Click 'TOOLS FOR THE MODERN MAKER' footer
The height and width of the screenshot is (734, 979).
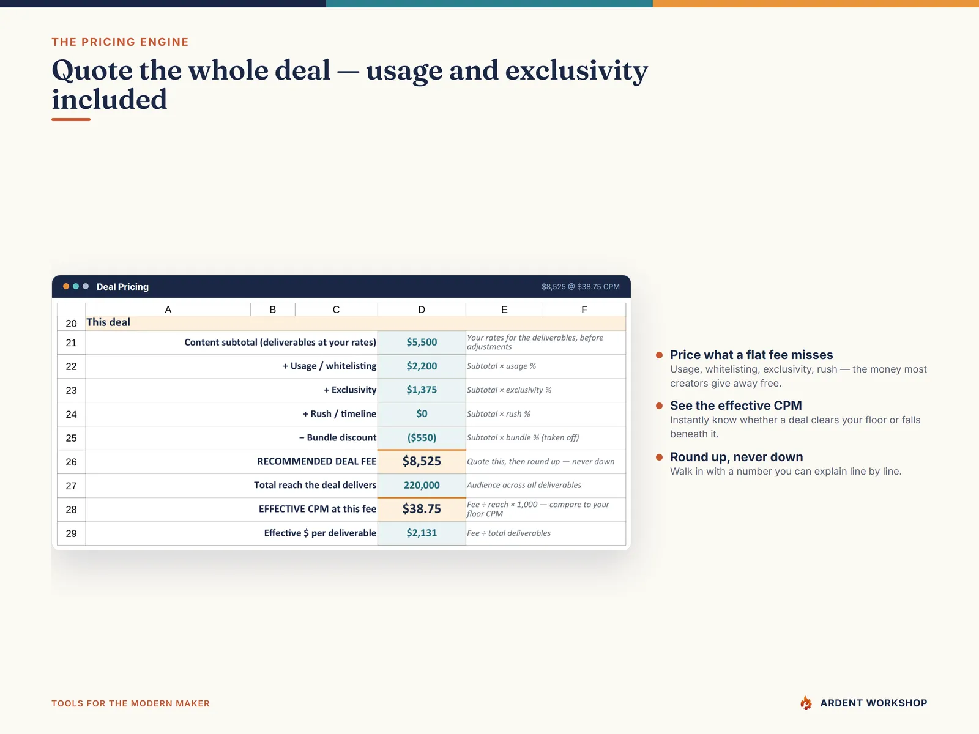pos(130,703)
